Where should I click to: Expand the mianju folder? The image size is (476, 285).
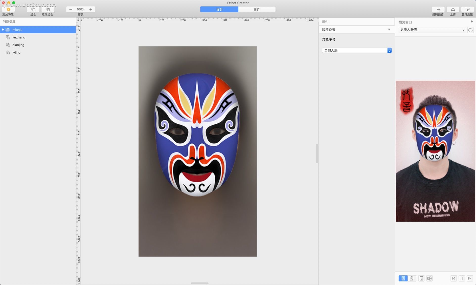3,30
